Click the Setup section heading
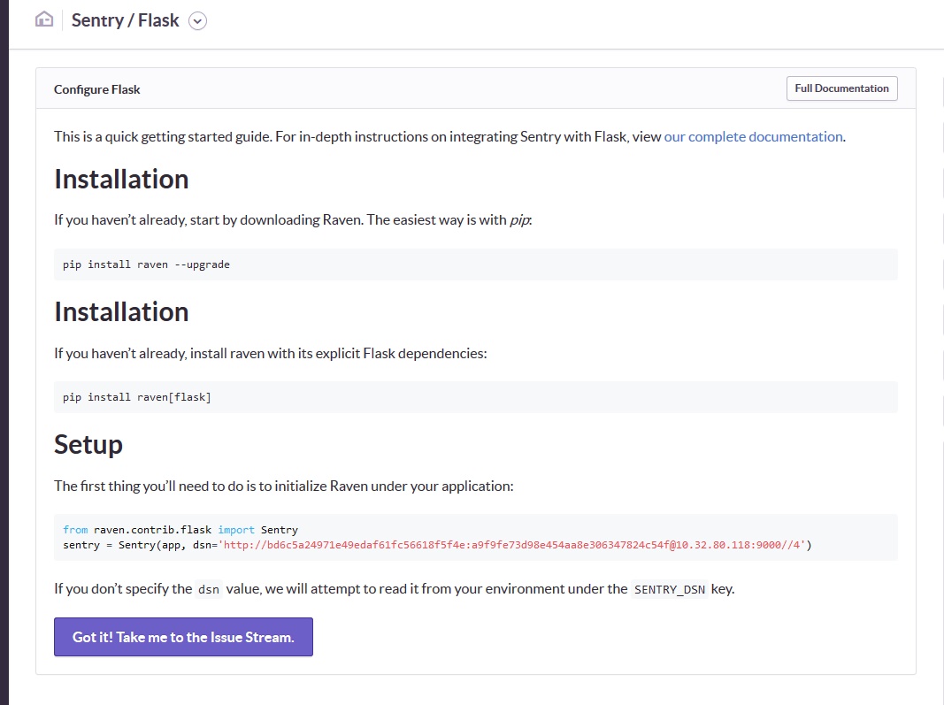The width and height of the screenshot is (944, 705). 88,444
